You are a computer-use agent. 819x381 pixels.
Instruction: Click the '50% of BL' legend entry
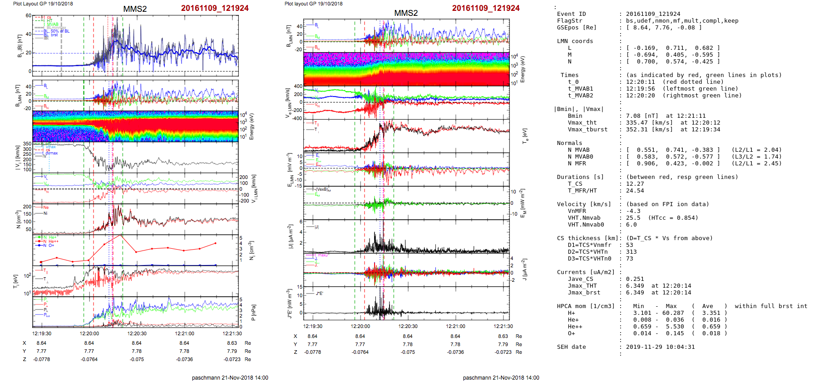click(59, 31)
